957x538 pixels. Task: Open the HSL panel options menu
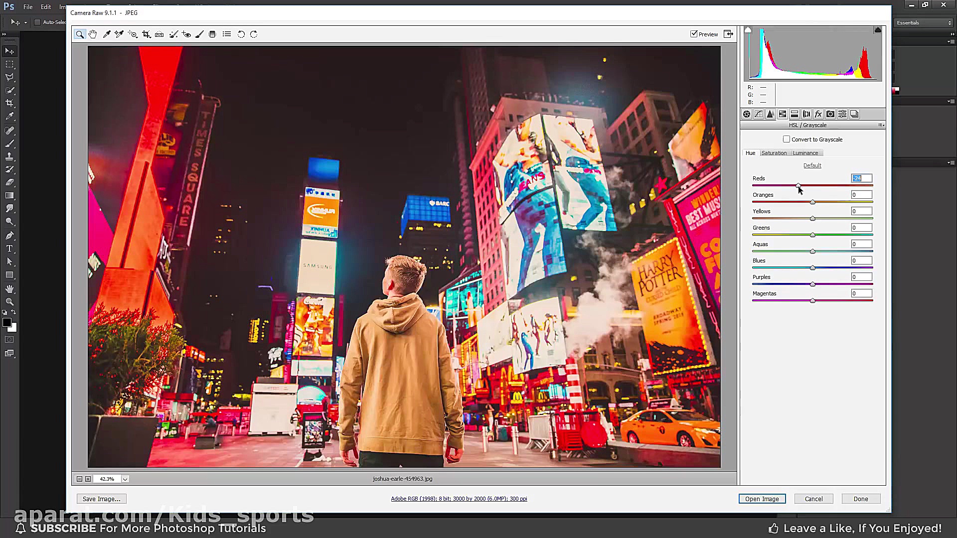(x=881, y=125)
